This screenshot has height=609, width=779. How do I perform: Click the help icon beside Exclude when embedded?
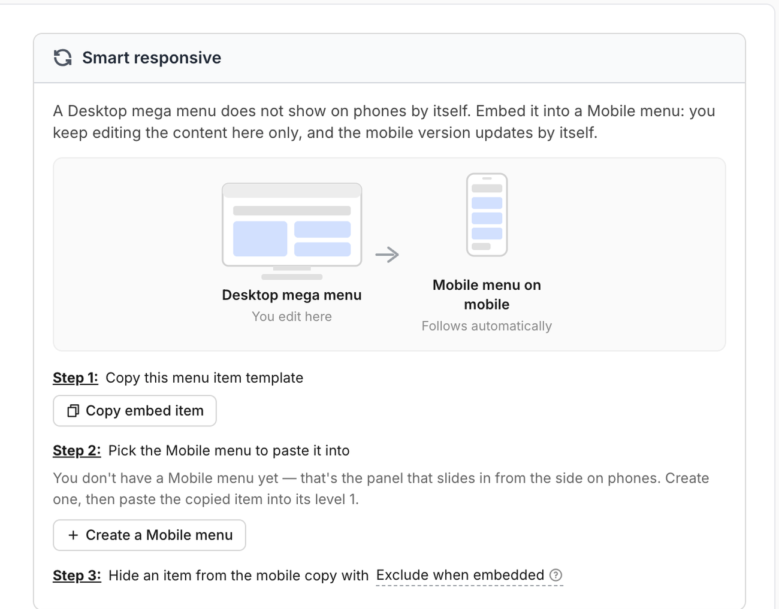coord(556,575)
